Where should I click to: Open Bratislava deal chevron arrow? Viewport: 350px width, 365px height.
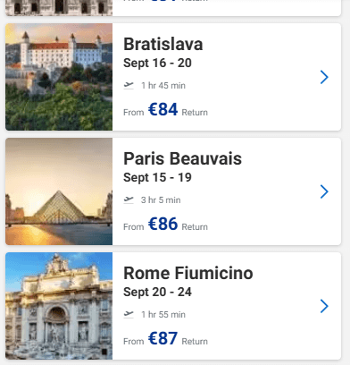click(324, 77)
